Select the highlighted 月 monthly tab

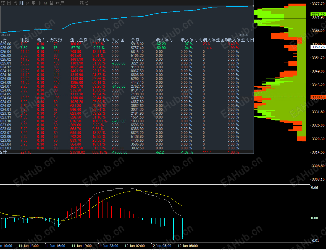[21, 3]
